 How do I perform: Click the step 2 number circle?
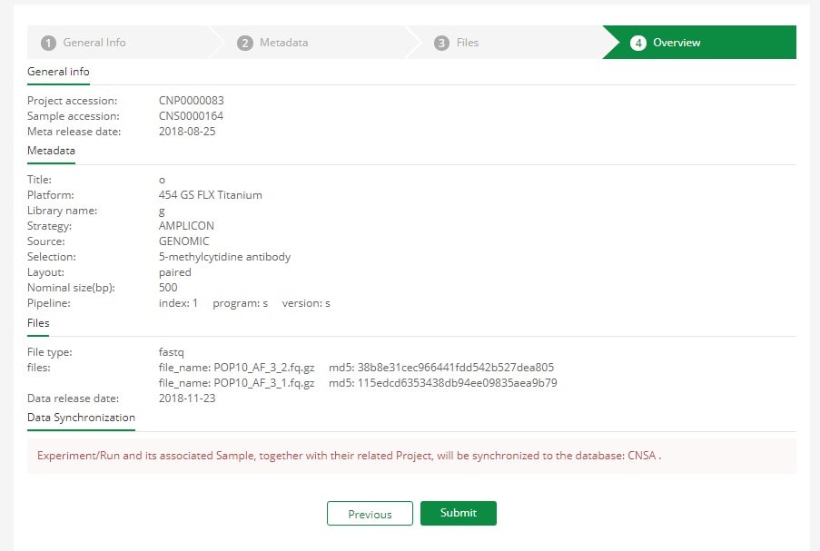pyautogui.click(x=245, y=43)
